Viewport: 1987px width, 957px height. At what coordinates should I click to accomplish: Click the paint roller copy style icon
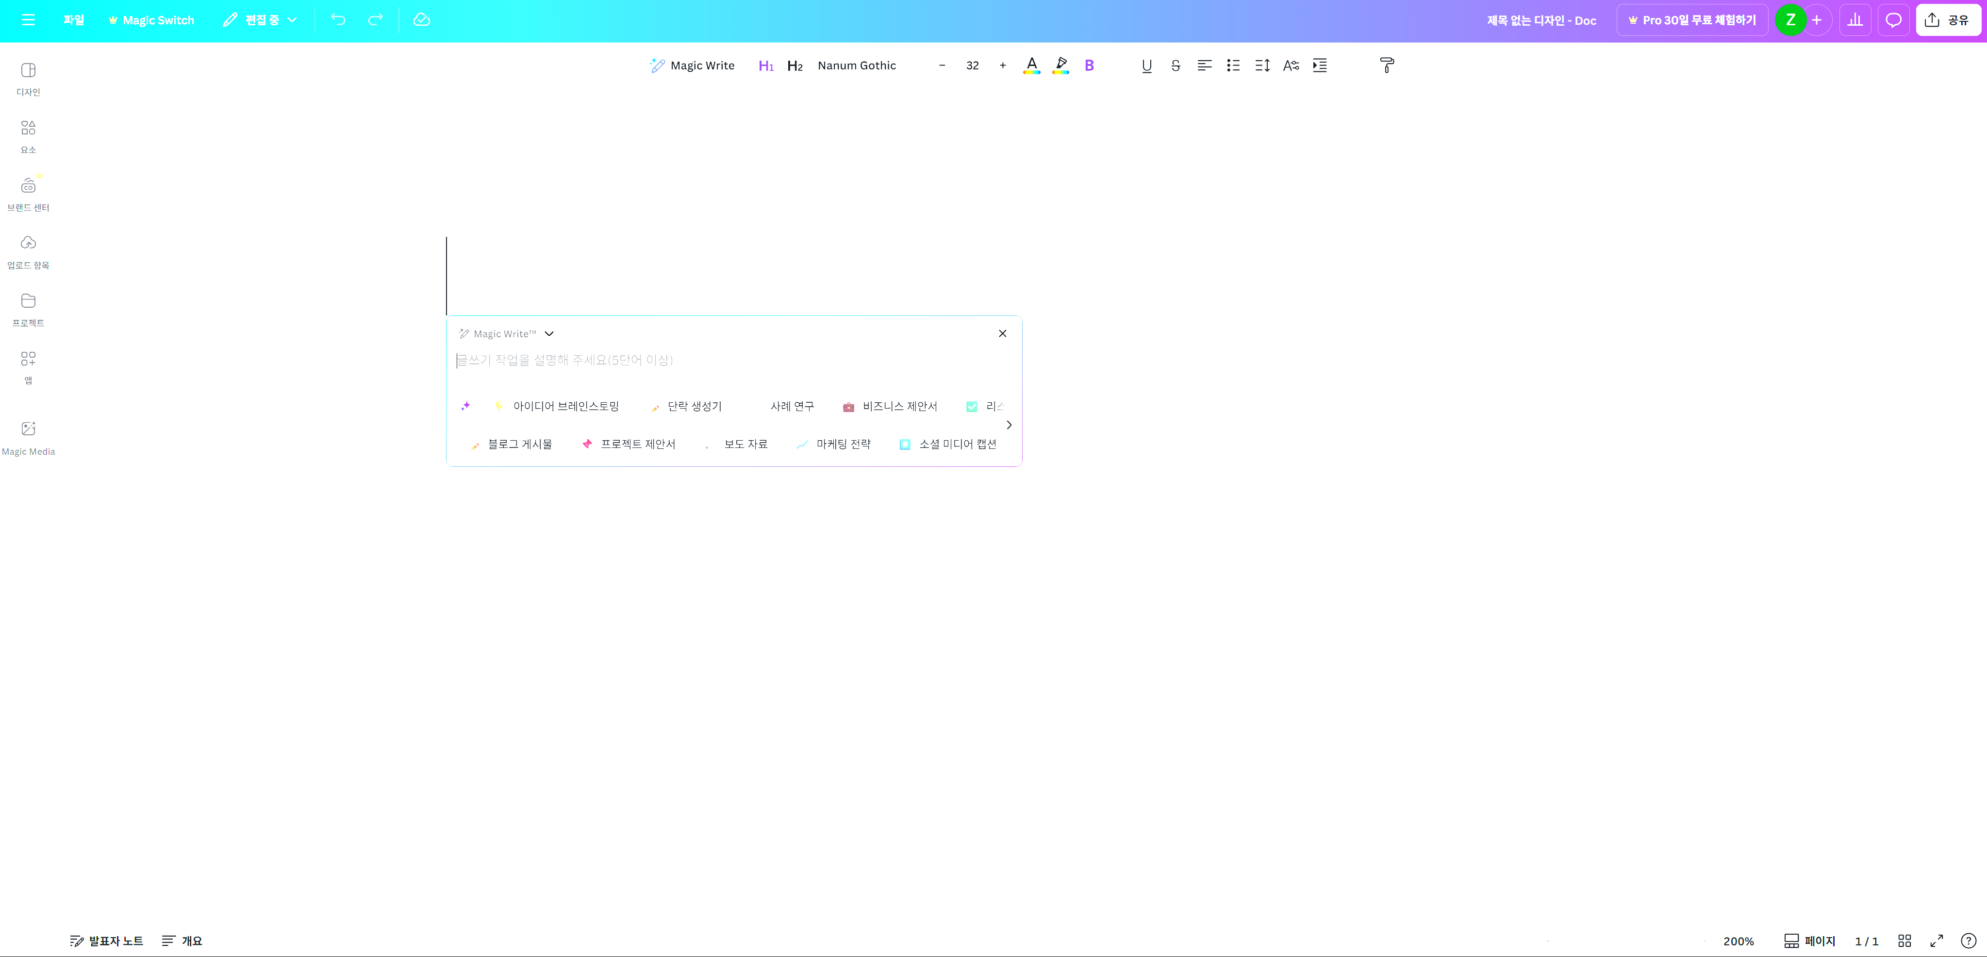[x=1386, y=66]
